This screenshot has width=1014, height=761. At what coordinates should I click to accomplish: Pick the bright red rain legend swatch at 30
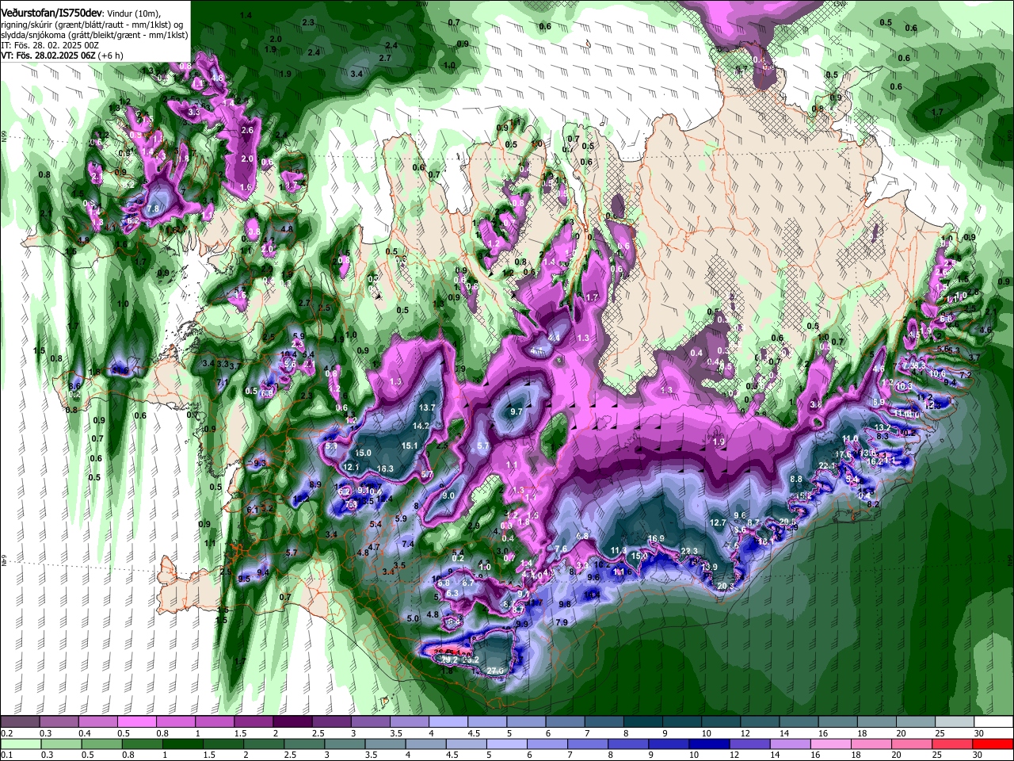point(993,744)
